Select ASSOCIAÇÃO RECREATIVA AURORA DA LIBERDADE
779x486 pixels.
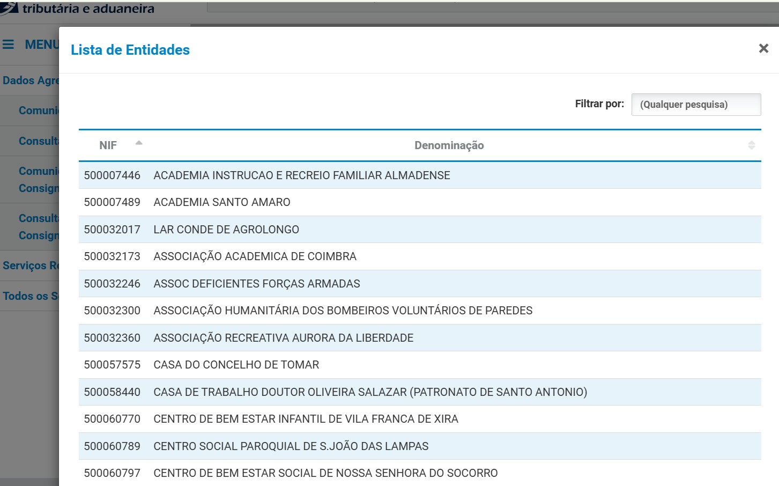283,338
